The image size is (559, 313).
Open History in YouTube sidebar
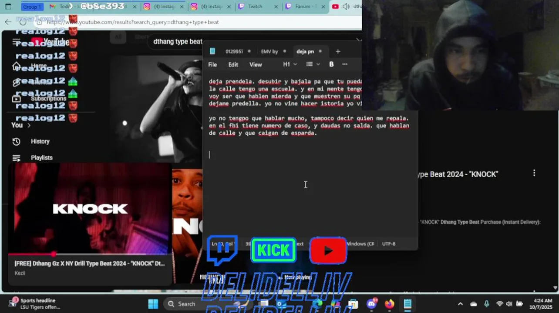40,141
